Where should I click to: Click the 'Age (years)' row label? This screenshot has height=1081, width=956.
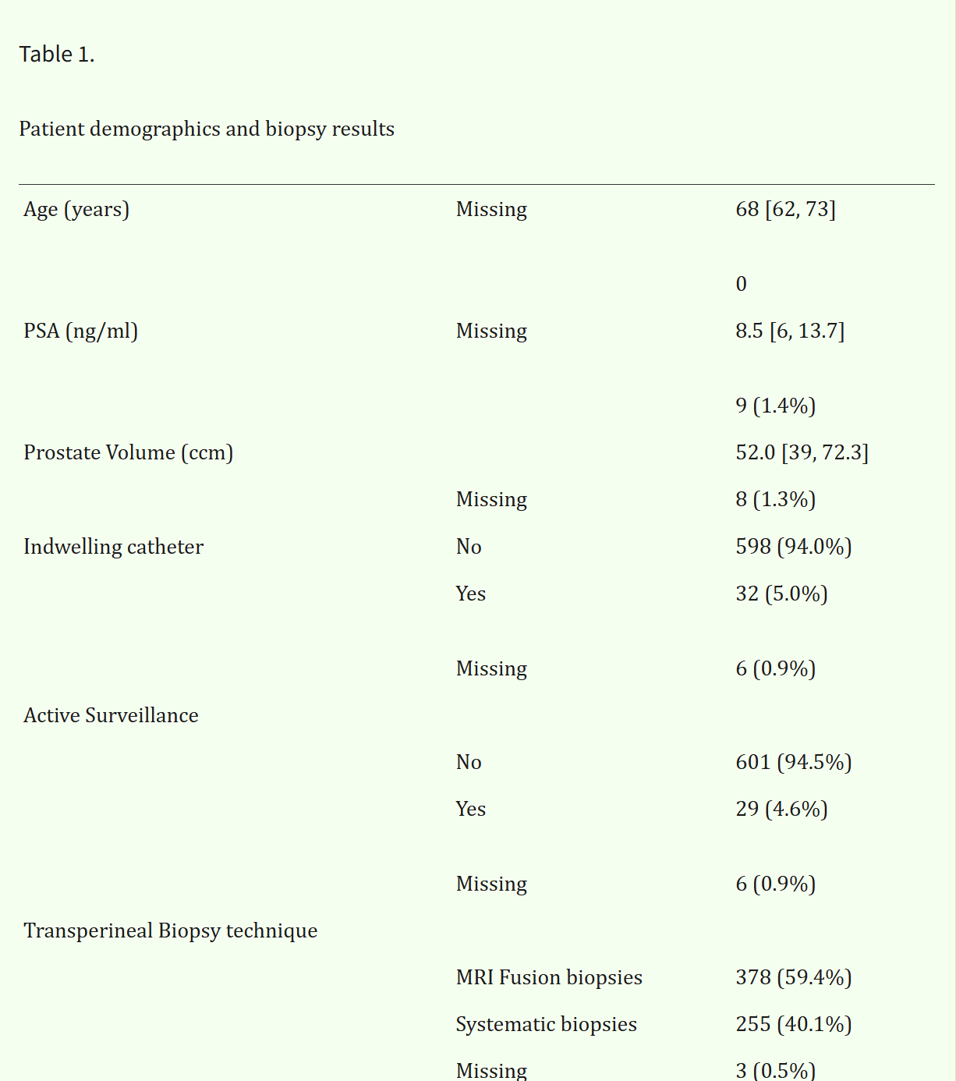coord(76,210)
